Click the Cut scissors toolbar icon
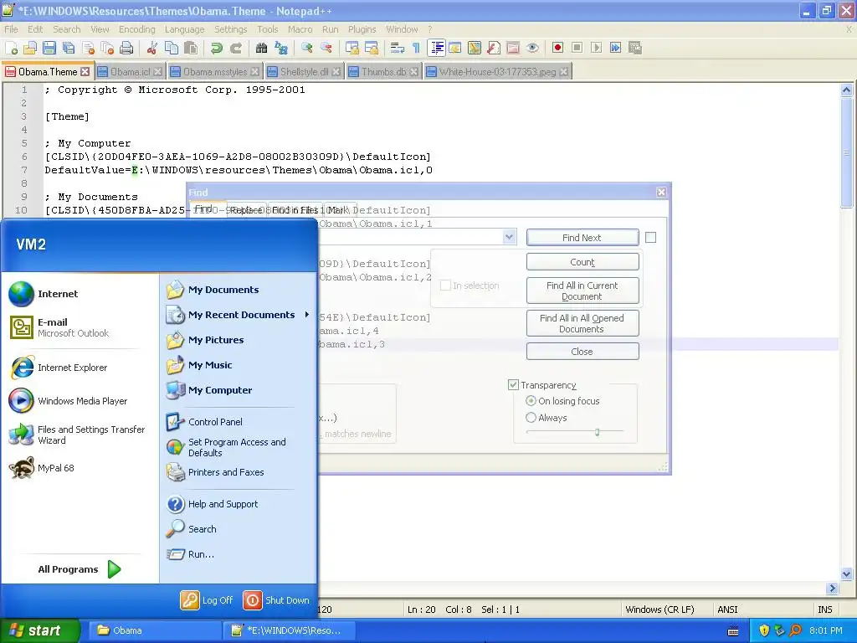This screenshot has height=643, width=857. pos(152,48)
